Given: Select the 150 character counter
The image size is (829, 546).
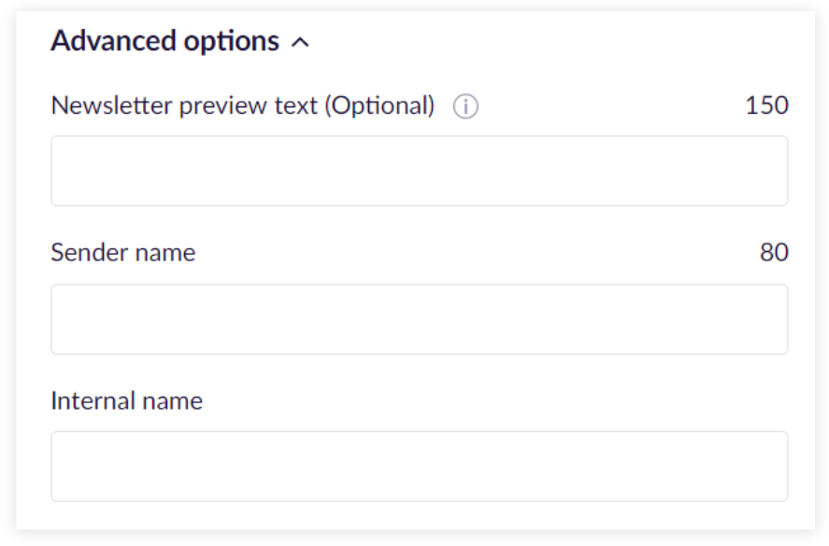Looking at the screenshot, I should click(x=766, y=105).
